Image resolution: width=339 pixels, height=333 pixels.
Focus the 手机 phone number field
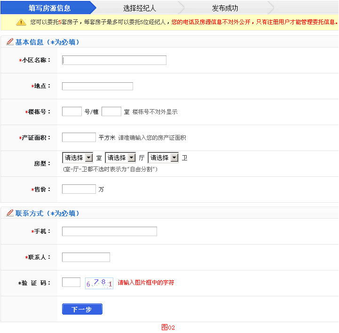click(x=110, y=231)
